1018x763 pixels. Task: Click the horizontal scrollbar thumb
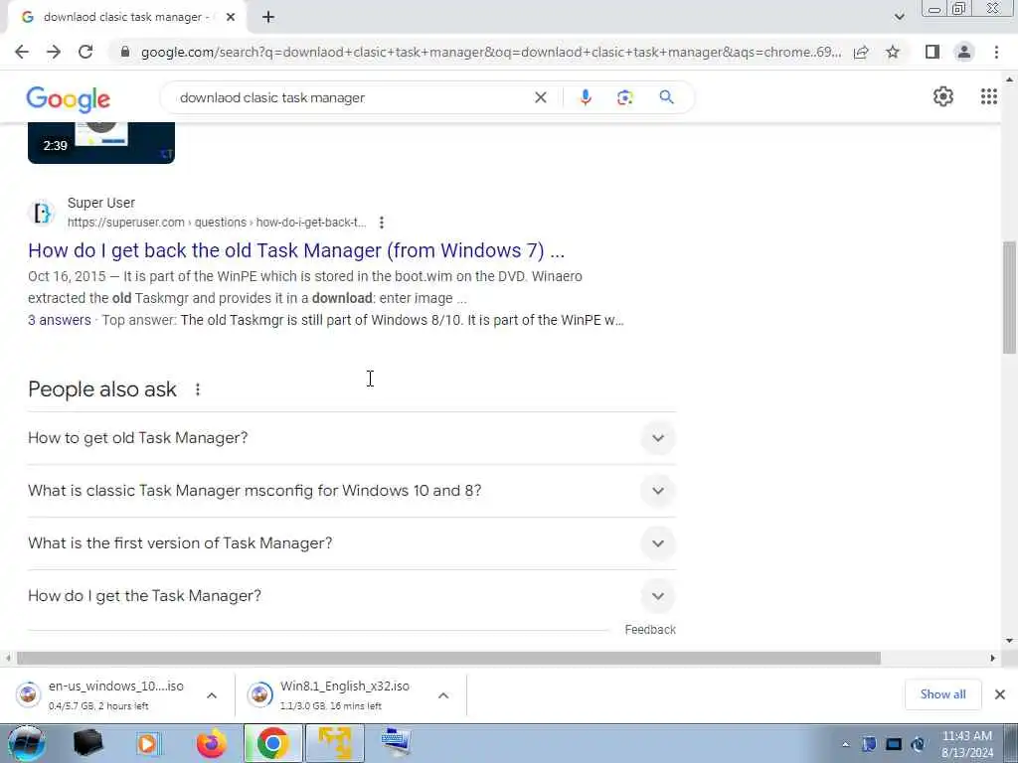pos(448,659)
